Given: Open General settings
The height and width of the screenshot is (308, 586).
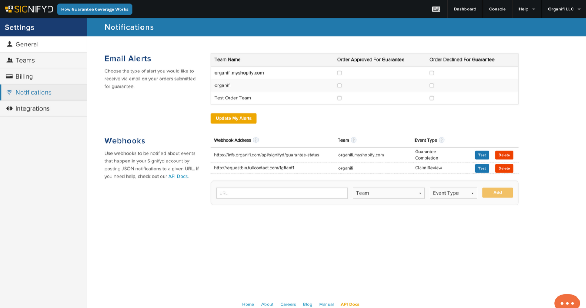Looking at the screenshot, I should (x=43, y=44).
